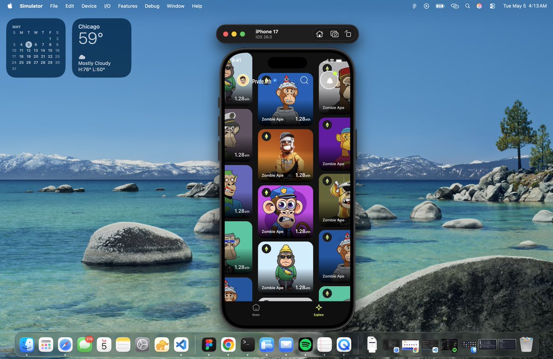The width and height of the screenshot is (553, 359).
Task: Open the Apple menu
Action: [10, 6]
